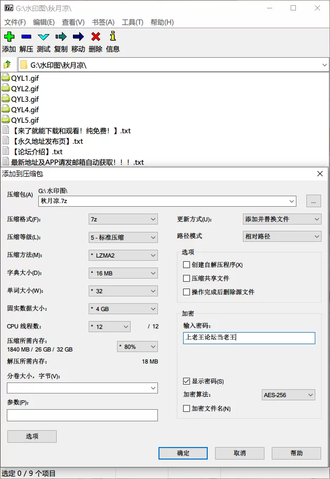Click the Test (测试) toolbar icon

coord(44,37)
